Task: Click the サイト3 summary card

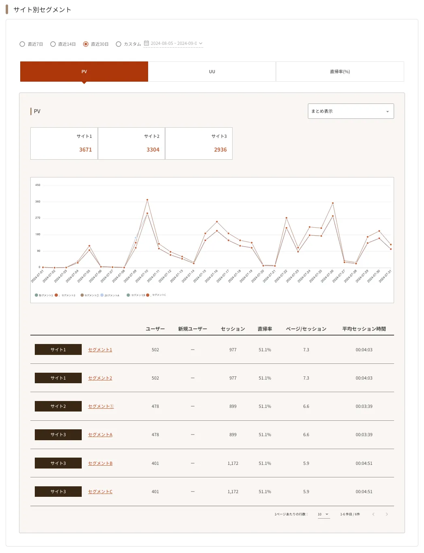Action: pos(199,144)
